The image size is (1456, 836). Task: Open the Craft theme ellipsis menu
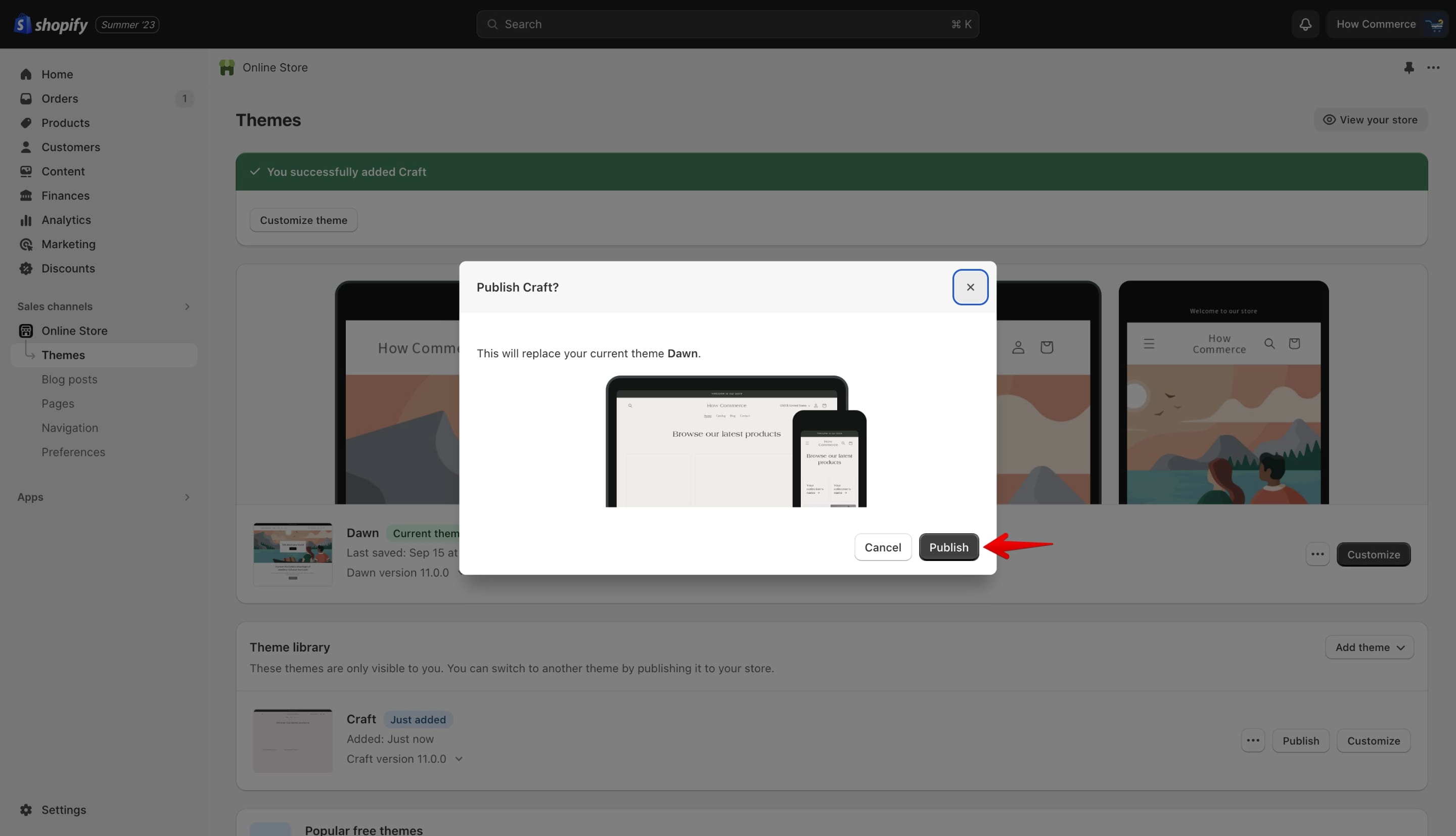click(x=1253, y=740)
